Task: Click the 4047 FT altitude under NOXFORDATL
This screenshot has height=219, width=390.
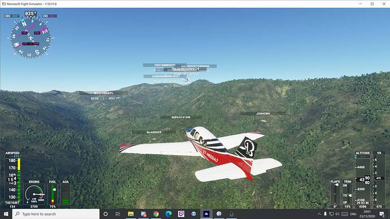Action: (x=114, y=99)
